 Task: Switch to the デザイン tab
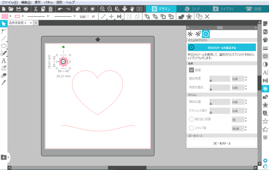(x=161, y=9)
